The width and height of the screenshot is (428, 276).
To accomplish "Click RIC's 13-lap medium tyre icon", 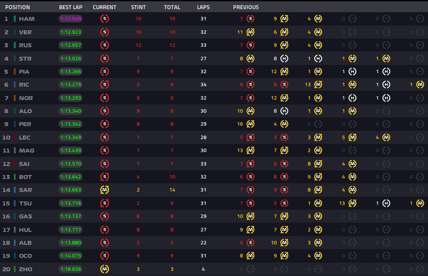I will coord(318,84).
